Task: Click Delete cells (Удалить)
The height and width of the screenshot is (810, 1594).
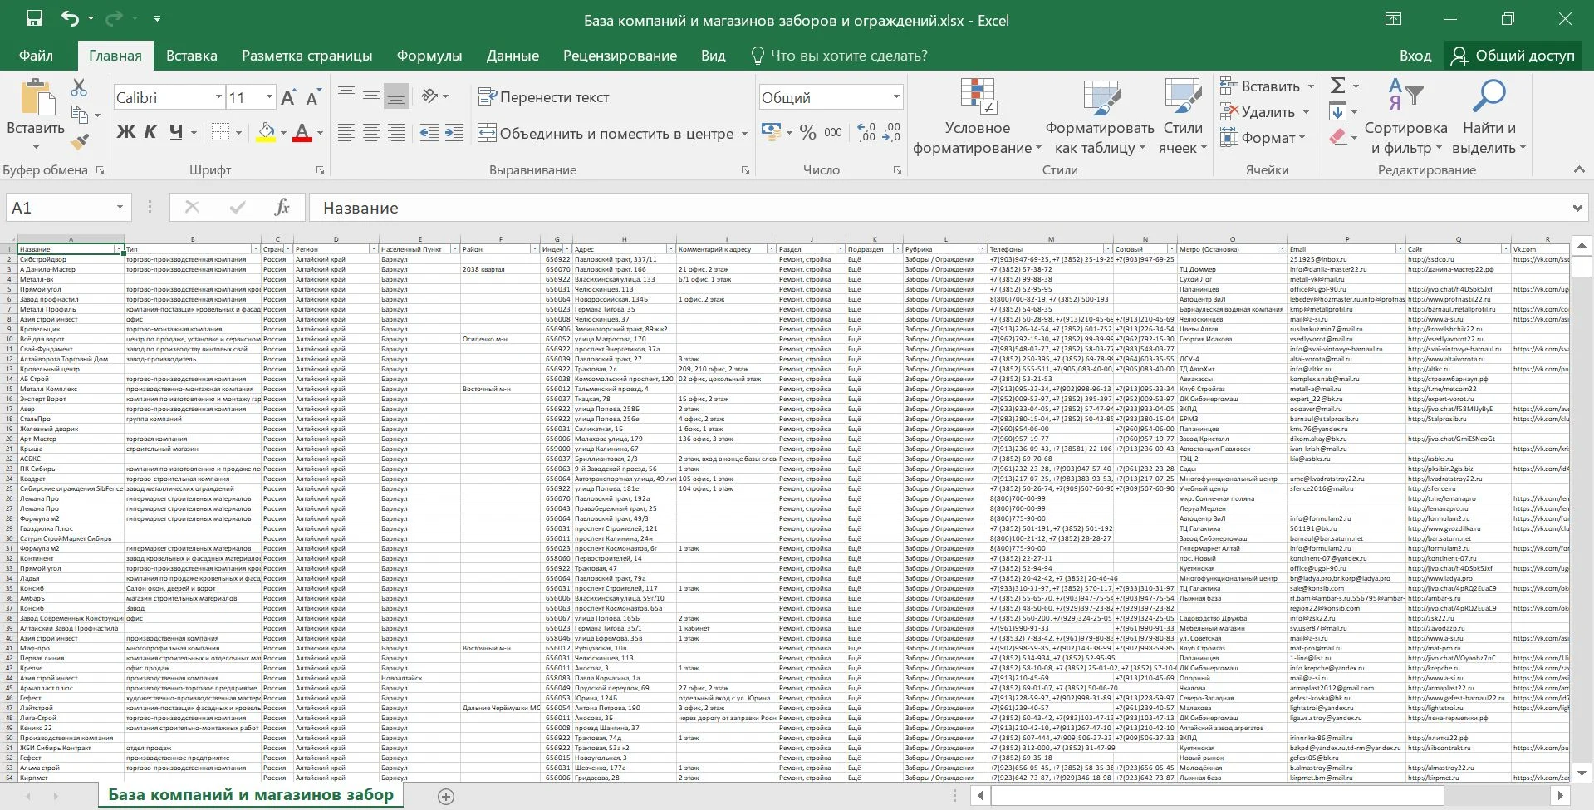Action: (x=1258, y=112)
